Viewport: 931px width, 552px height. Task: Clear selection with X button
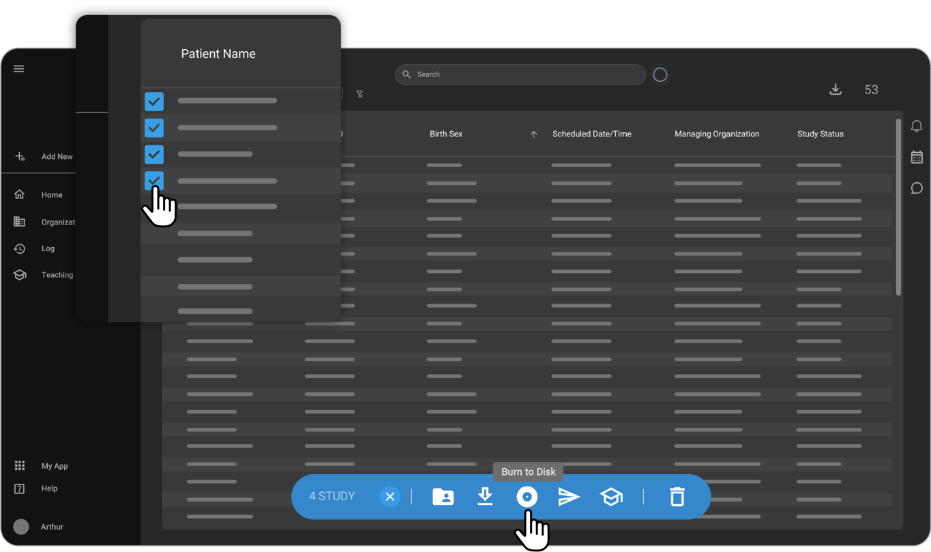(389, 497)
